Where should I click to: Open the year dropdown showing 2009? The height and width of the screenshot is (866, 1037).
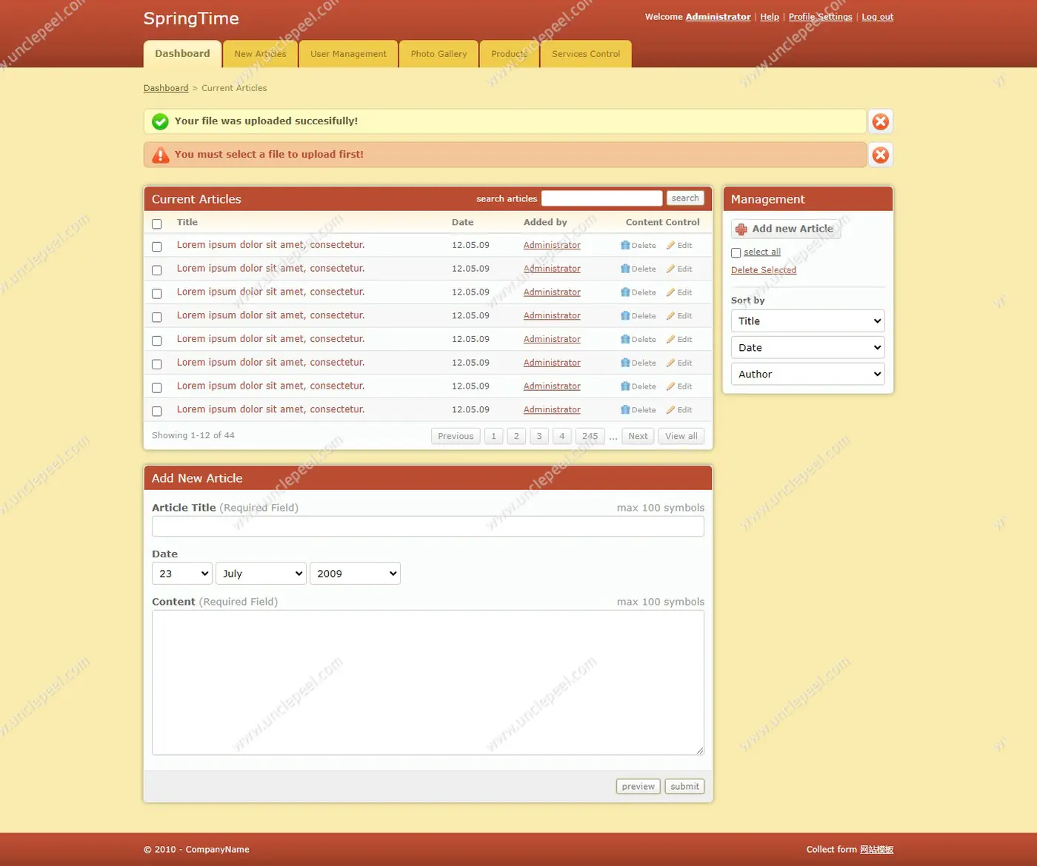[355, 574]
